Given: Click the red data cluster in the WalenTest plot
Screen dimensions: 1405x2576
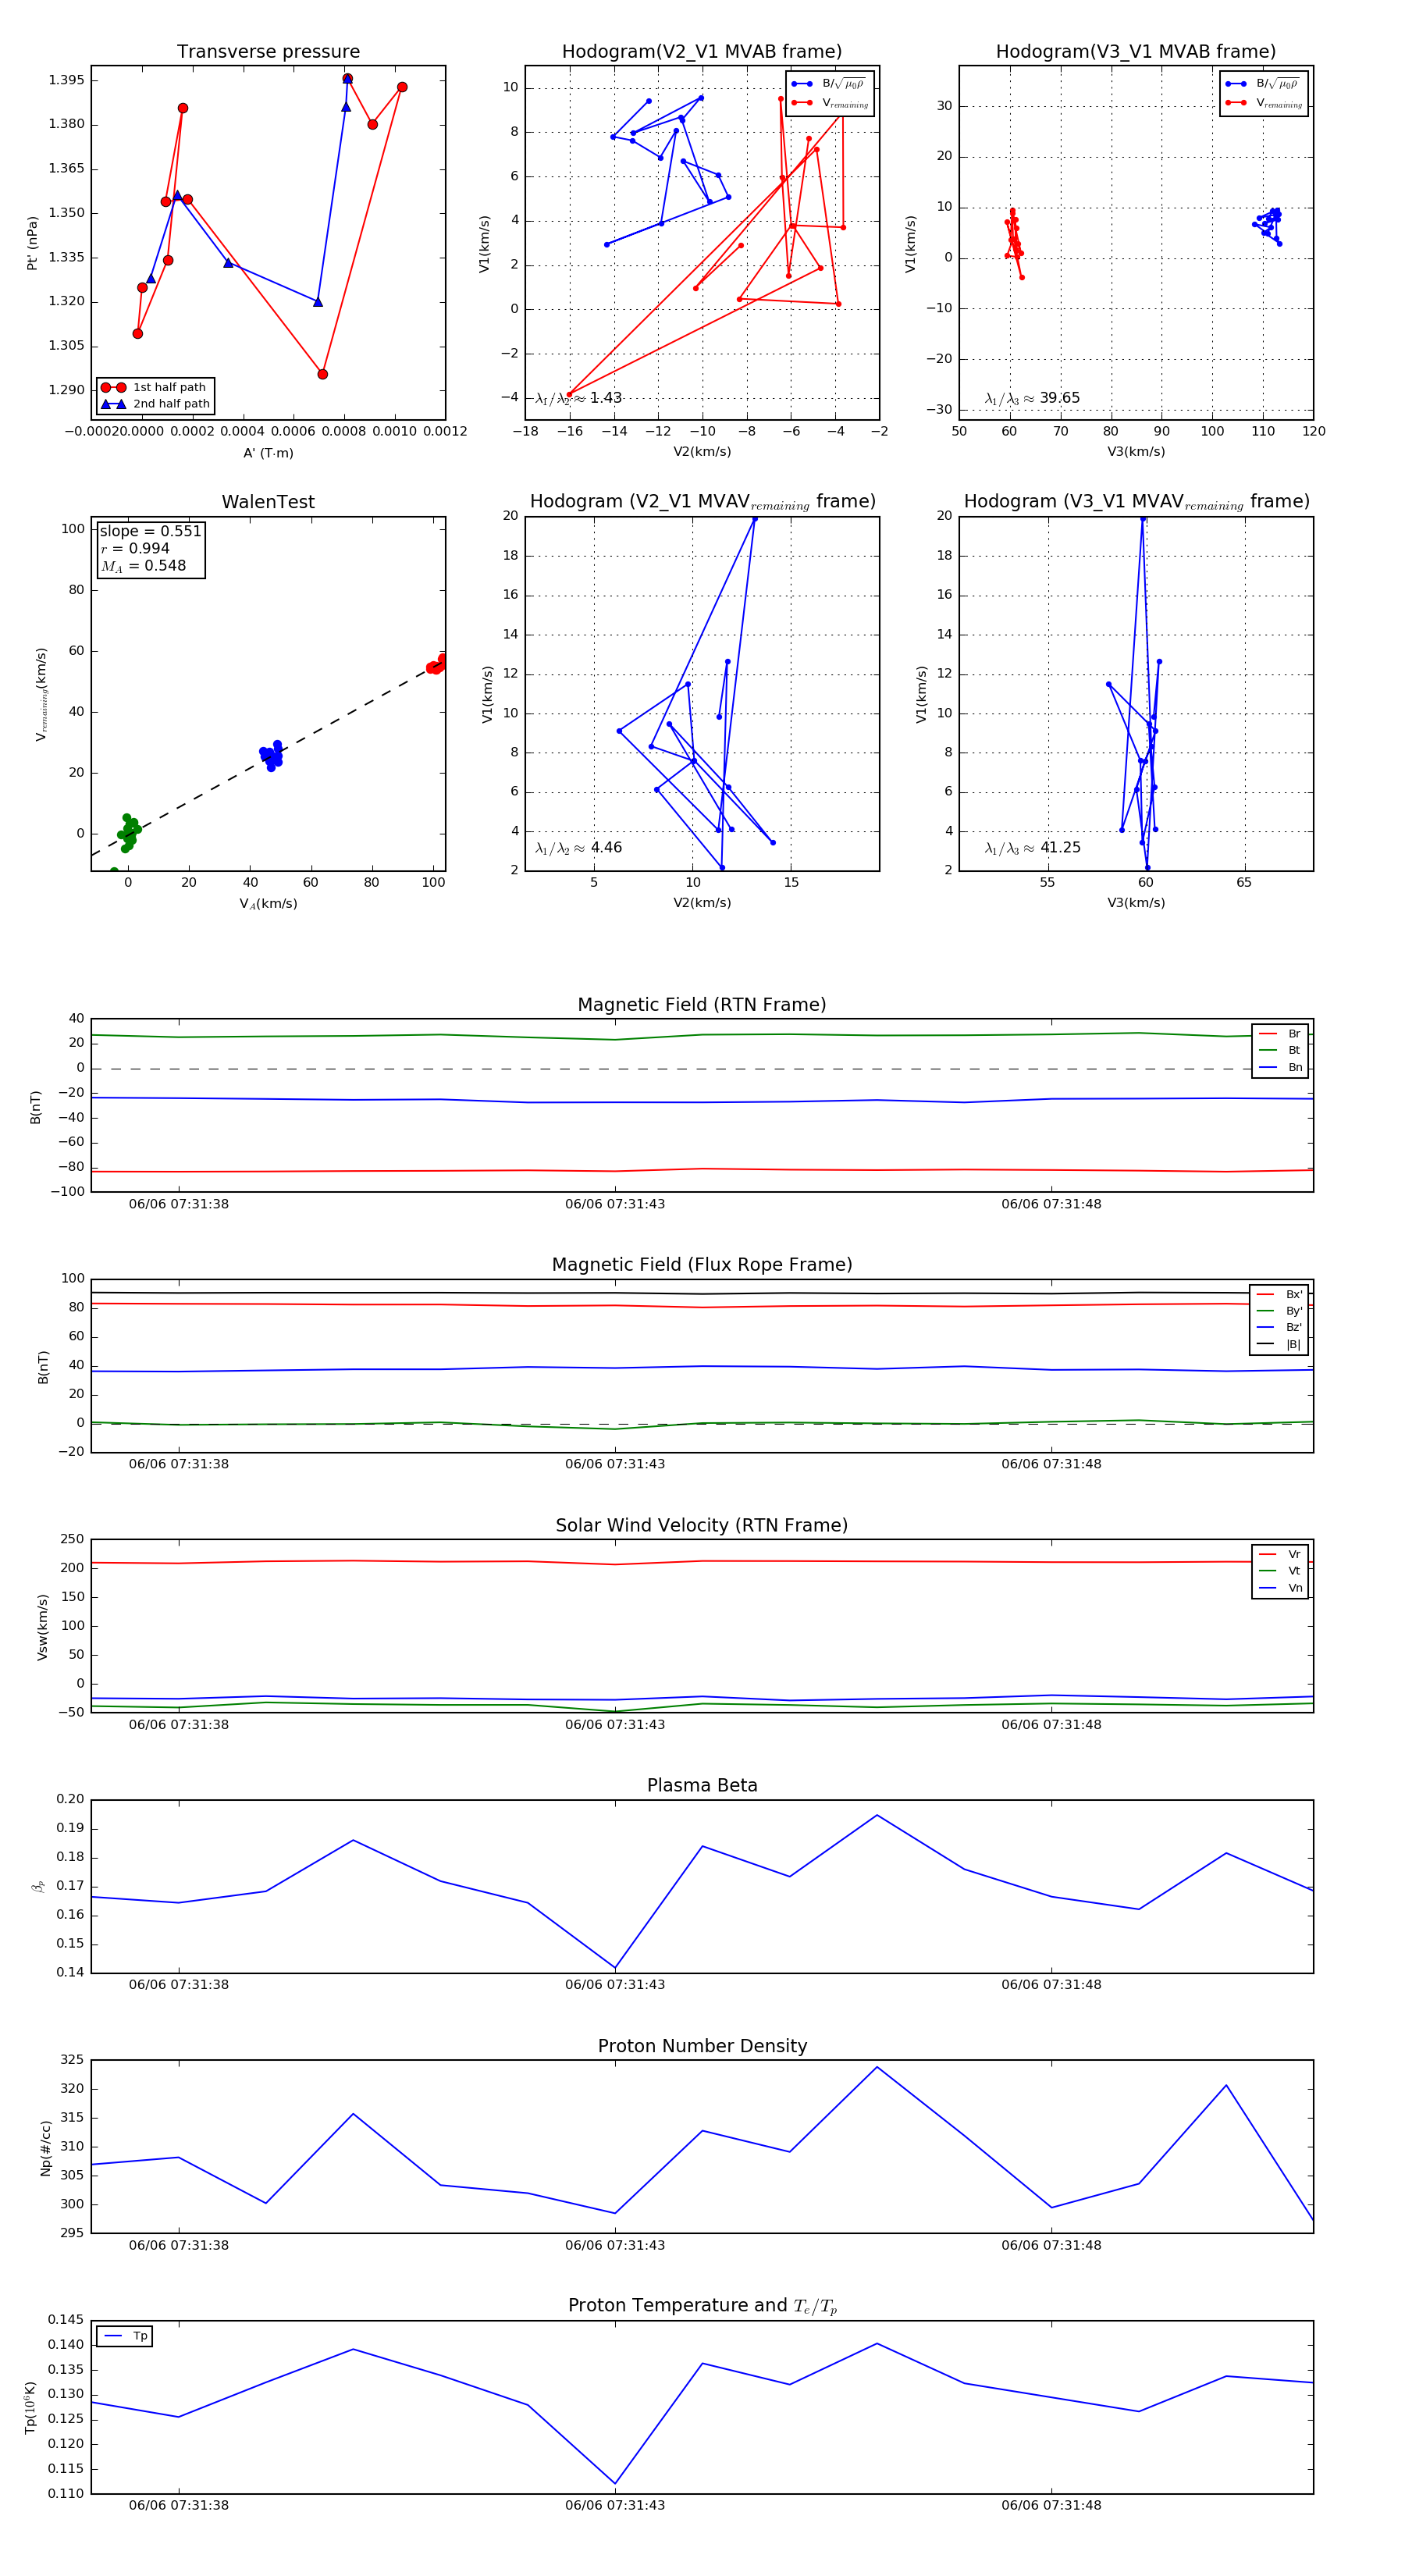Looking at the screenshot, I should click(437, 665).
